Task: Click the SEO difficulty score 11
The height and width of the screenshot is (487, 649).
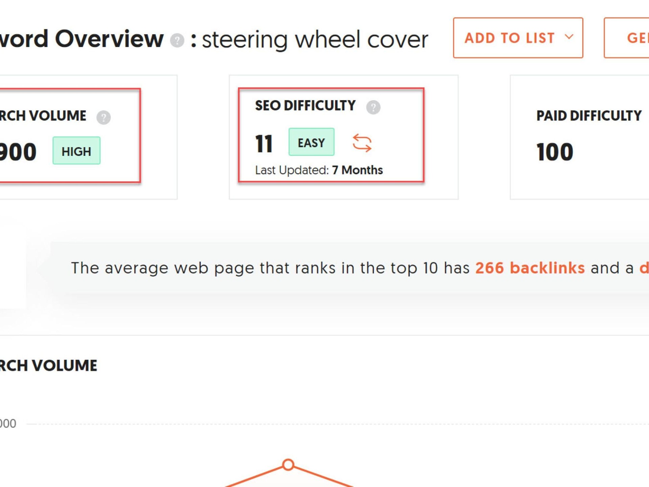Action: pos(264,144)
